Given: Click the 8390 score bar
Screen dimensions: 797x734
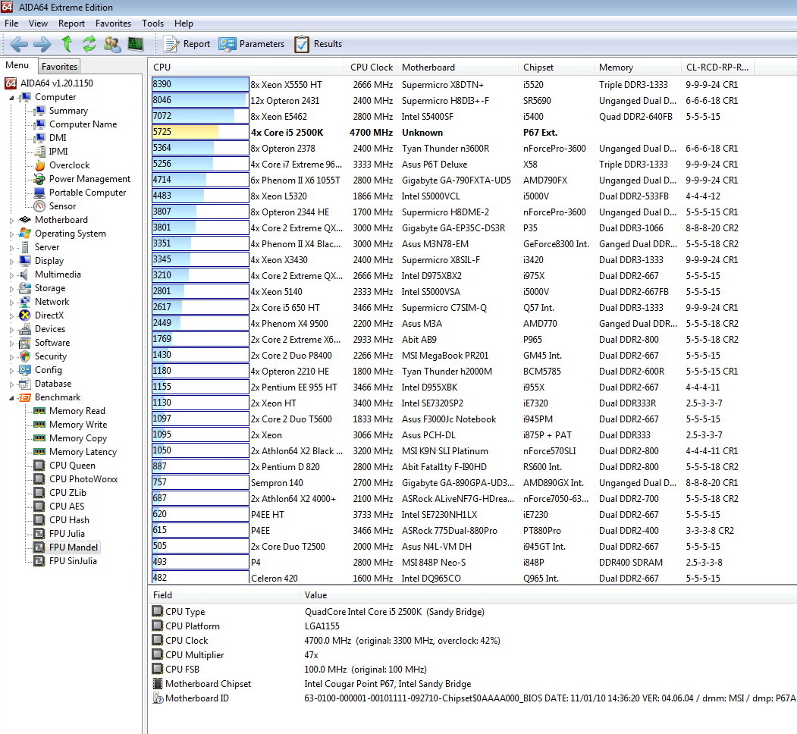Looking at the screenshot, I should [200, 84].
